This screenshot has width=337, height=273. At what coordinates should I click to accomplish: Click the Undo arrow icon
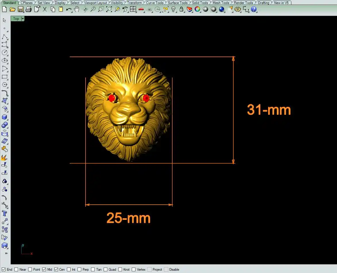tap(69, 9)
